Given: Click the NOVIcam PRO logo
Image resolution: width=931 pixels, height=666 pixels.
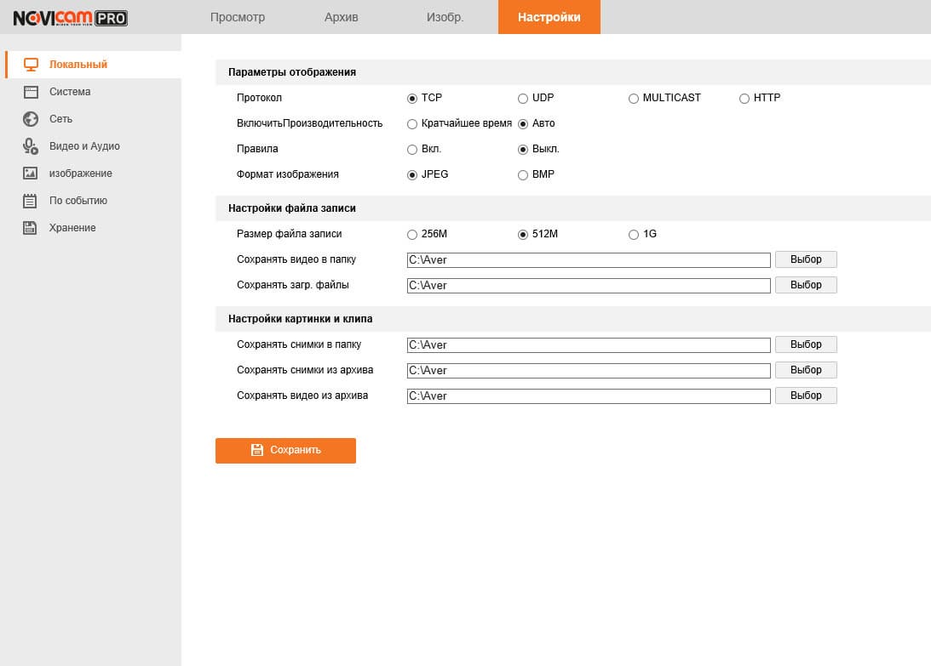Looking at the screenshot, I should 70,18.
